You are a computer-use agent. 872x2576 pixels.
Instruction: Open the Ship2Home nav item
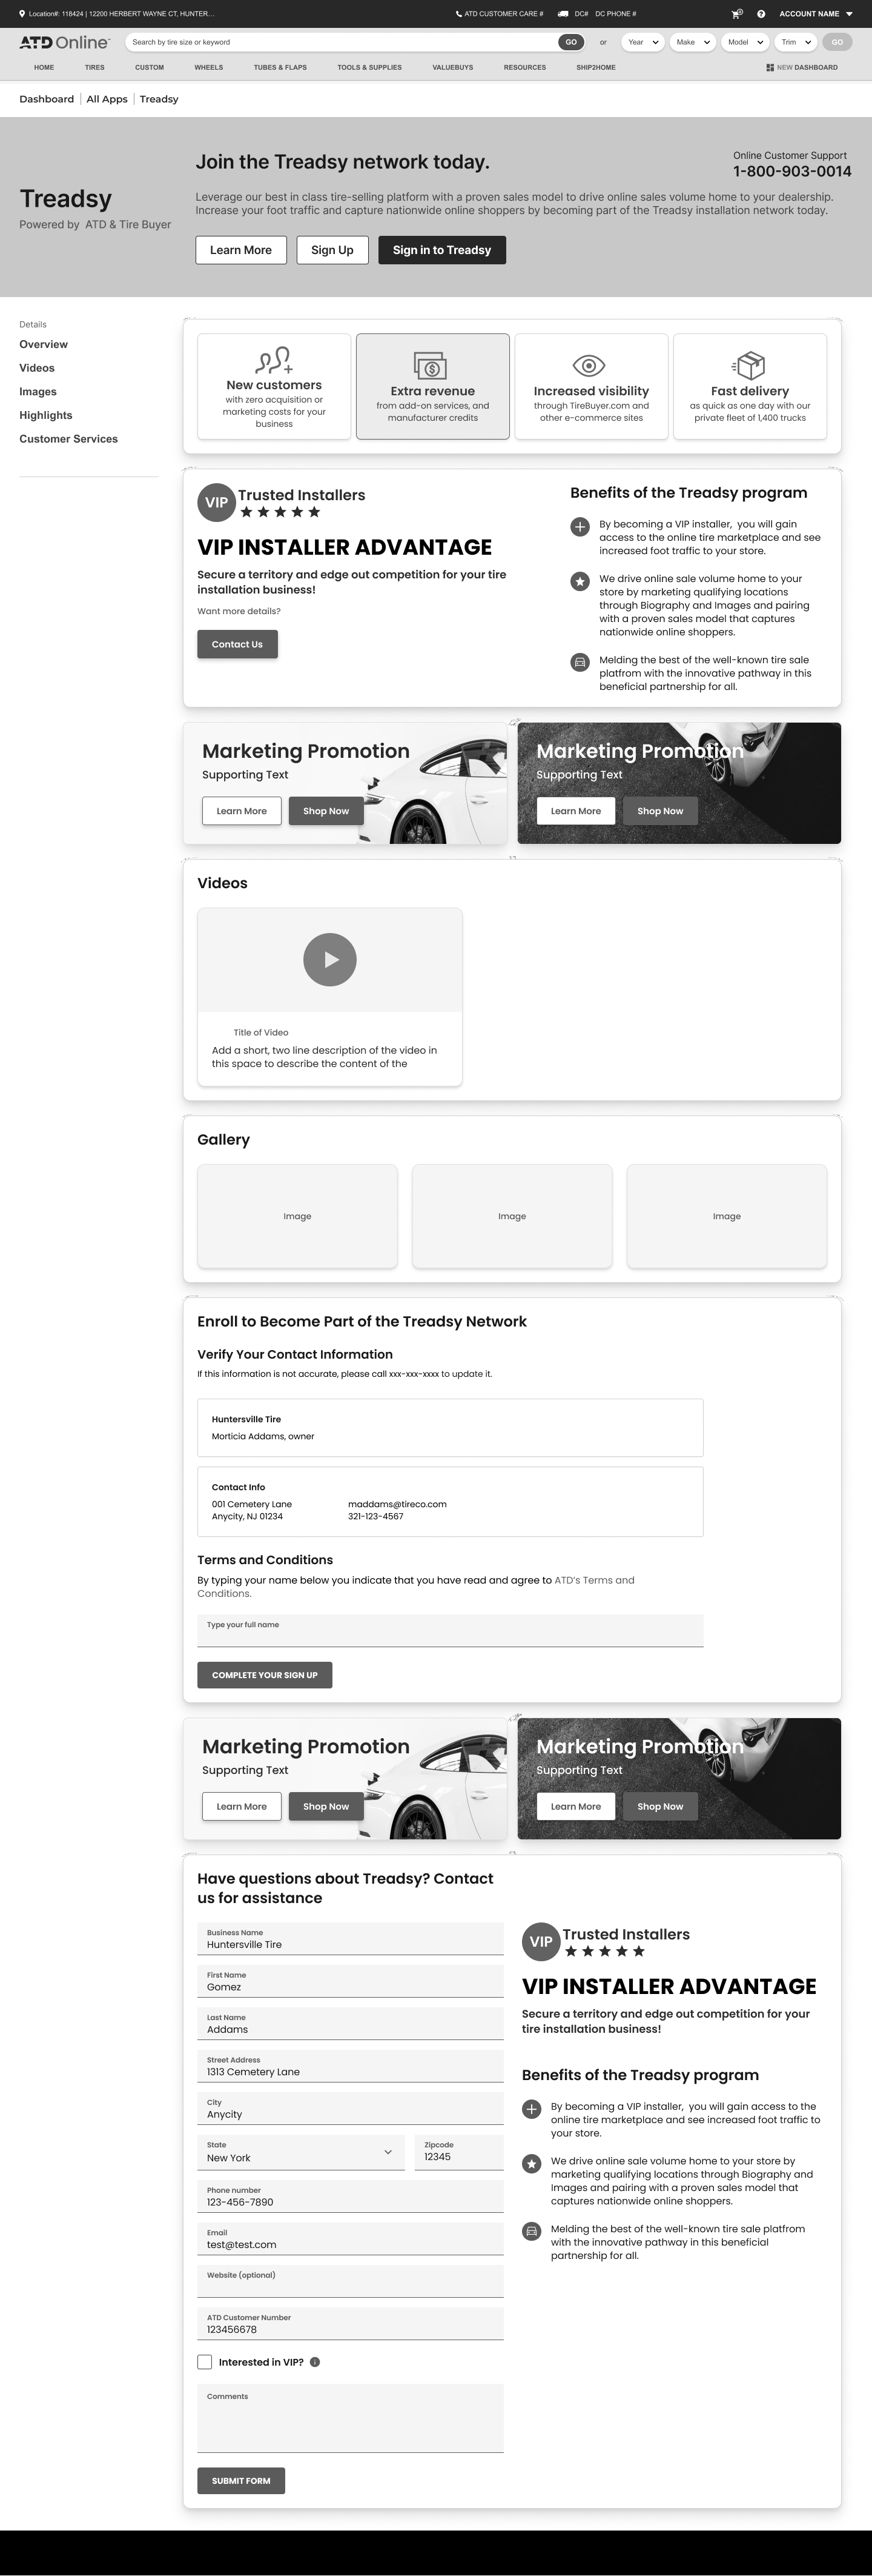coord(595,68)
